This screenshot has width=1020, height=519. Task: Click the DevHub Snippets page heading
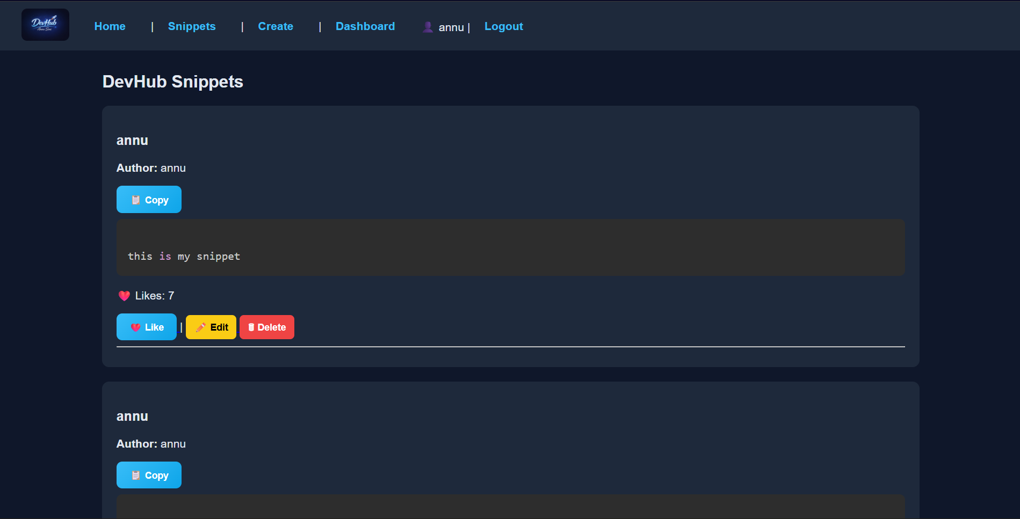point(172,82)
